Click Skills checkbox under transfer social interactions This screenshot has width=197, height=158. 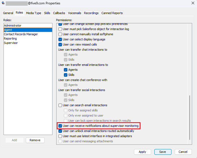click(65, 100)
